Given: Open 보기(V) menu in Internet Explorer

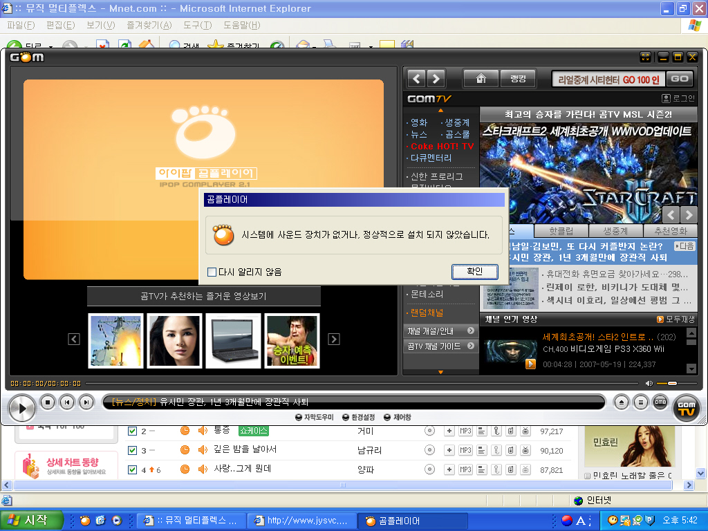Looking at the screenshot, I should click(x=101, y=26).
